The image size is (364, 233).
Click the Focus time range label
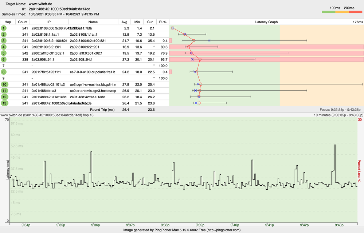(x=340, y=110)
